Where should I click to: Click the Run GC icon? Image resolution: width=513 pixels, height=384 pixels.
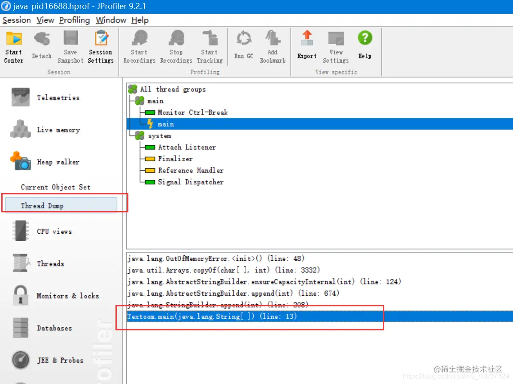(x=244, y=38)
